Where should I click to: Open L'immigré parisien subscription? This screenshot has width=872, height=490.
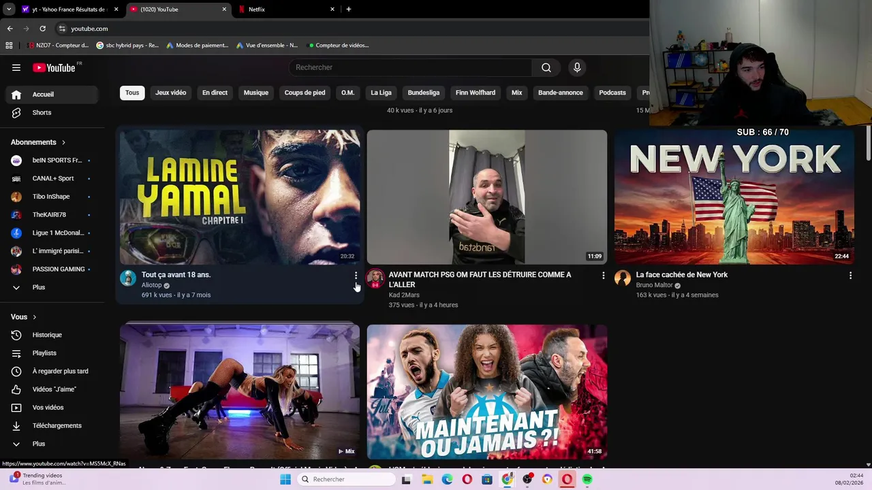(x=52, y=251)
